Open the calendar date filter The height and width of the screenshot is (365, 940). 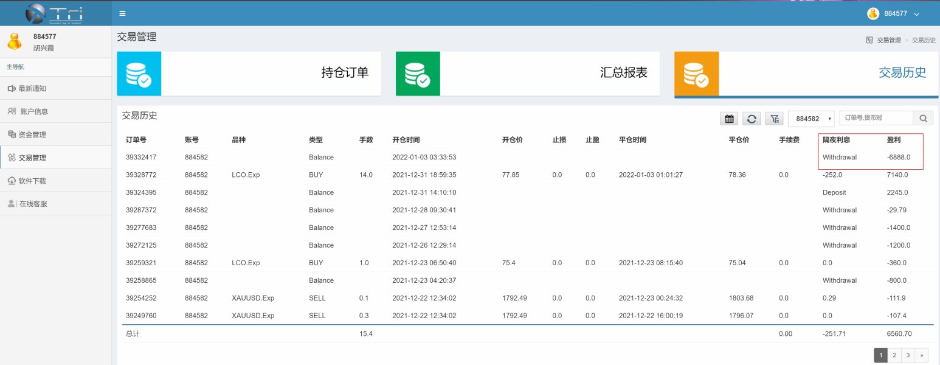728,119
